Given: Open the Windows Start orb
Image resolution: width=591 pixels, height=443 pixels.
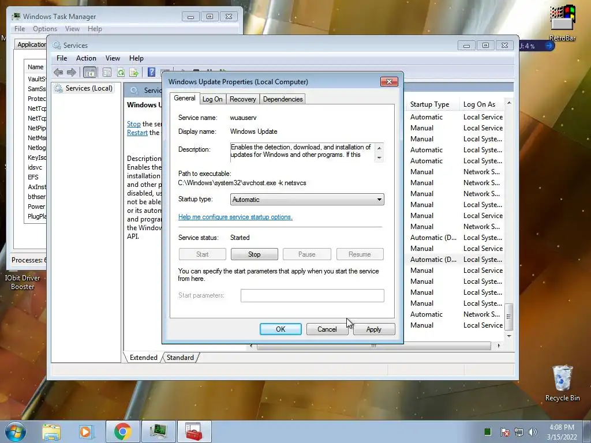Looking at the screenshot, I should pyautogui.click(x=15, y=431).
